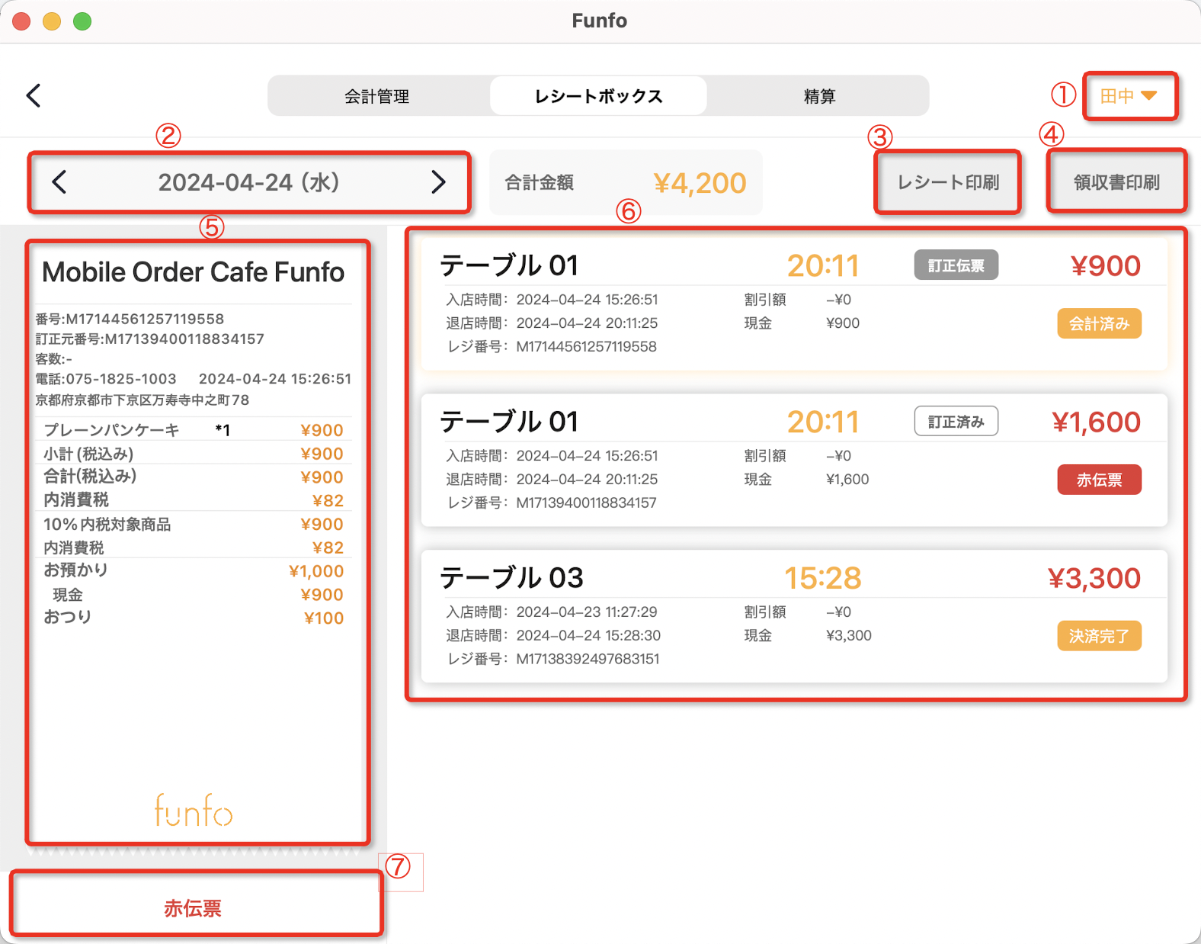1201x944 pixels.
Task: Click 訂正伝票 tag on first card
Action: click(x=956, y=265)
